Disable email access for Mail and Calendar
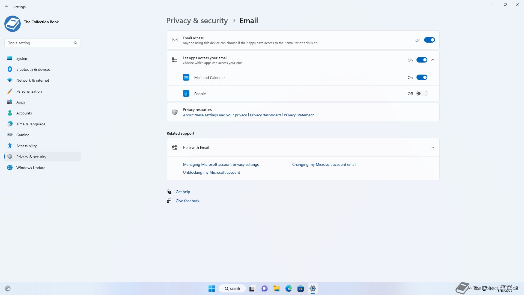The width and height of the screenshot is (524, 295). (x=422, y=78)
